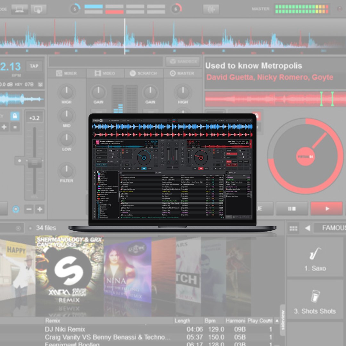Click the left deck CUE button on laptop

click(x=138, y=169)
